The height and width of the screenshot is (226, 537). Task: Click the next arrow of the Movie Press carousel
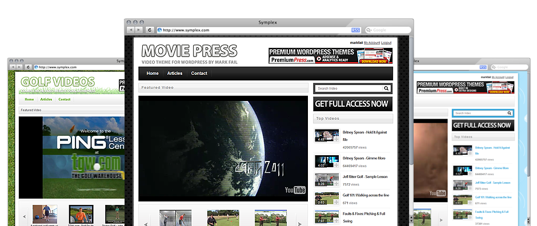tap(300, 224)
